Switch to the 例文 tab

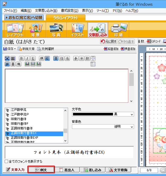pyautogui.click(x=41, y=170)
